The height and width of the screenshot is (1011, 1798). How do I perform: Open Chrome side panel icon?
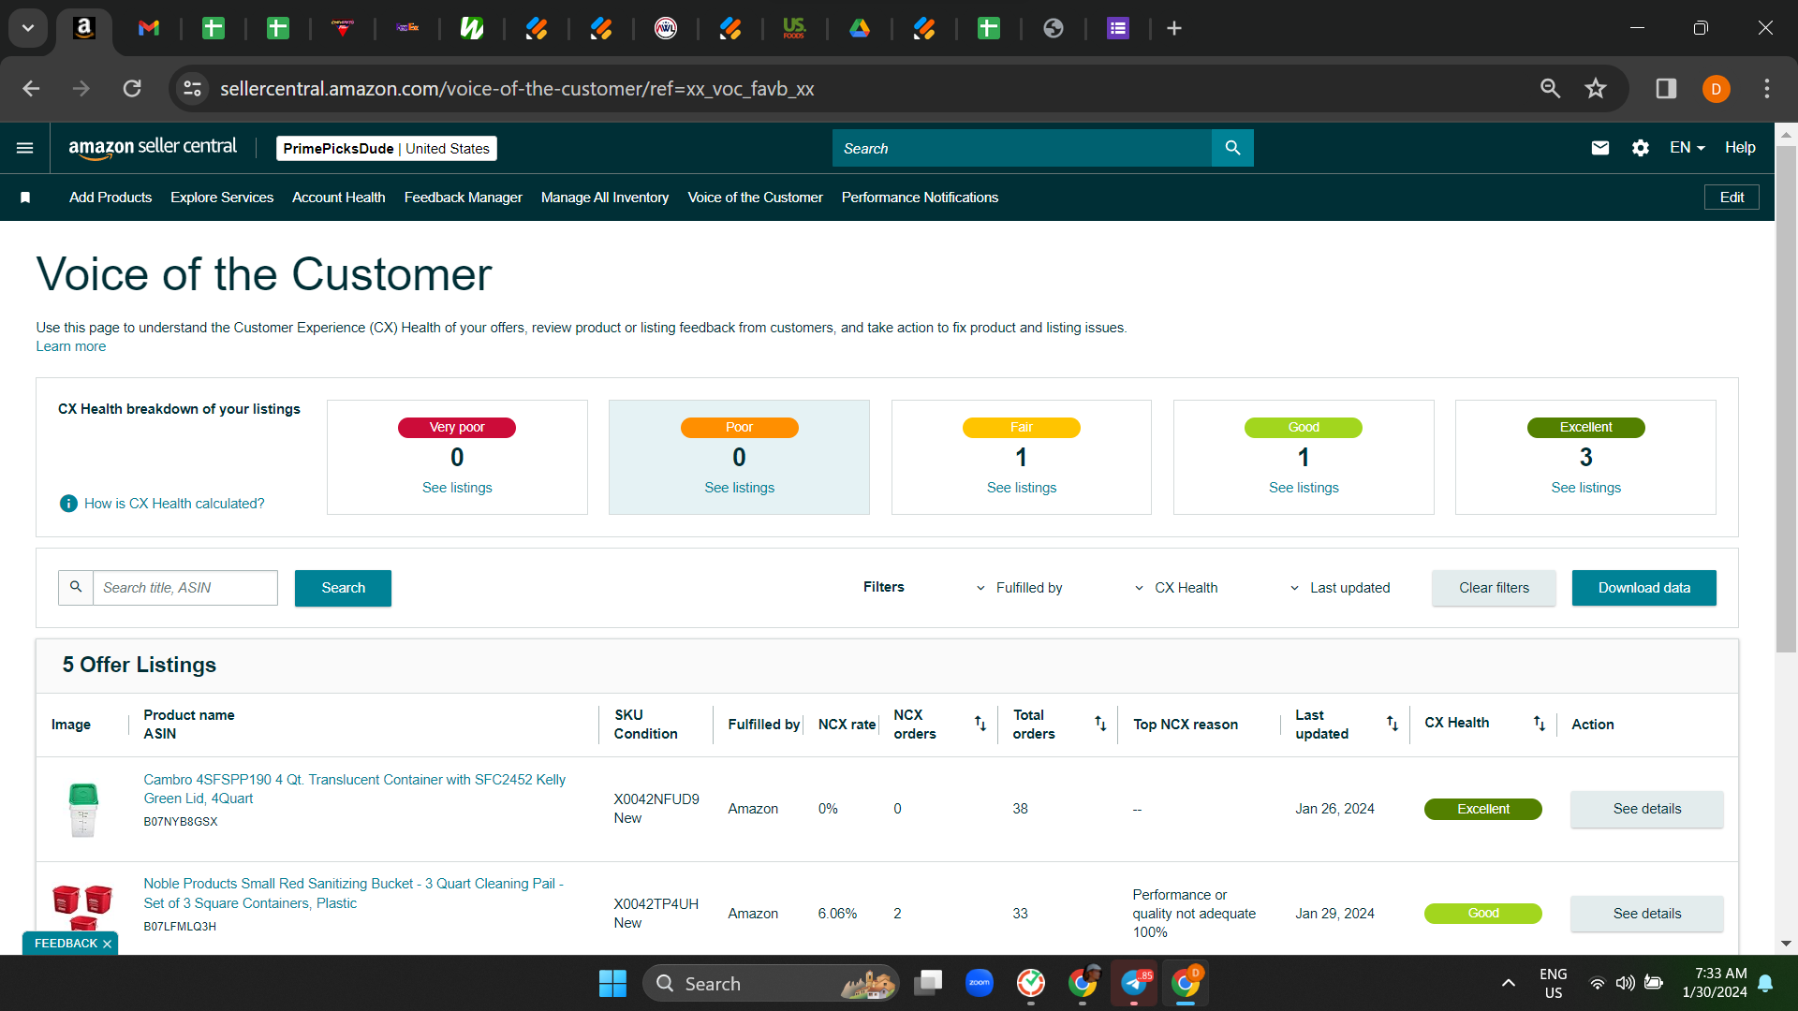tap(1666, 89)
